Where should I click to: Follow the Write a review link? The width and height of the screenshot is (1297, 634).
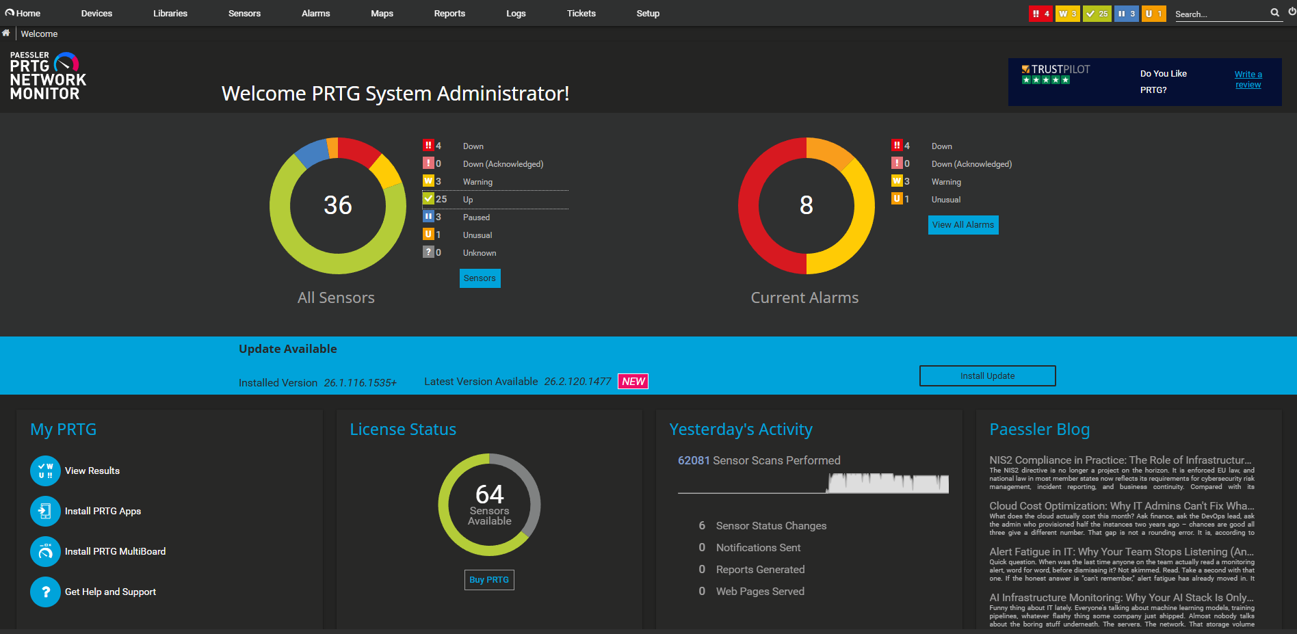coord(1248,79)
